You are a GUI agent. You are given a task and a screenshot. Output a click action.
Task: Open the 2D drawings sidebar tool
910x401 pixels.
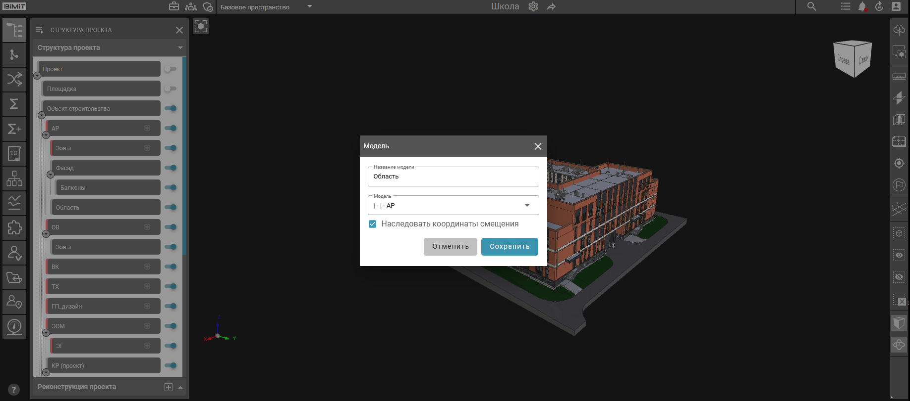[x=14, y=153]
